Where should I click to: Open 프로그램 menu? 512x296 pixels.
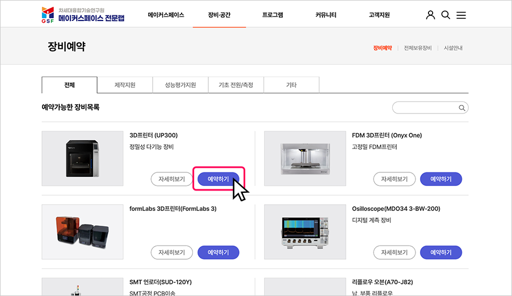click(x=272, y=15)
